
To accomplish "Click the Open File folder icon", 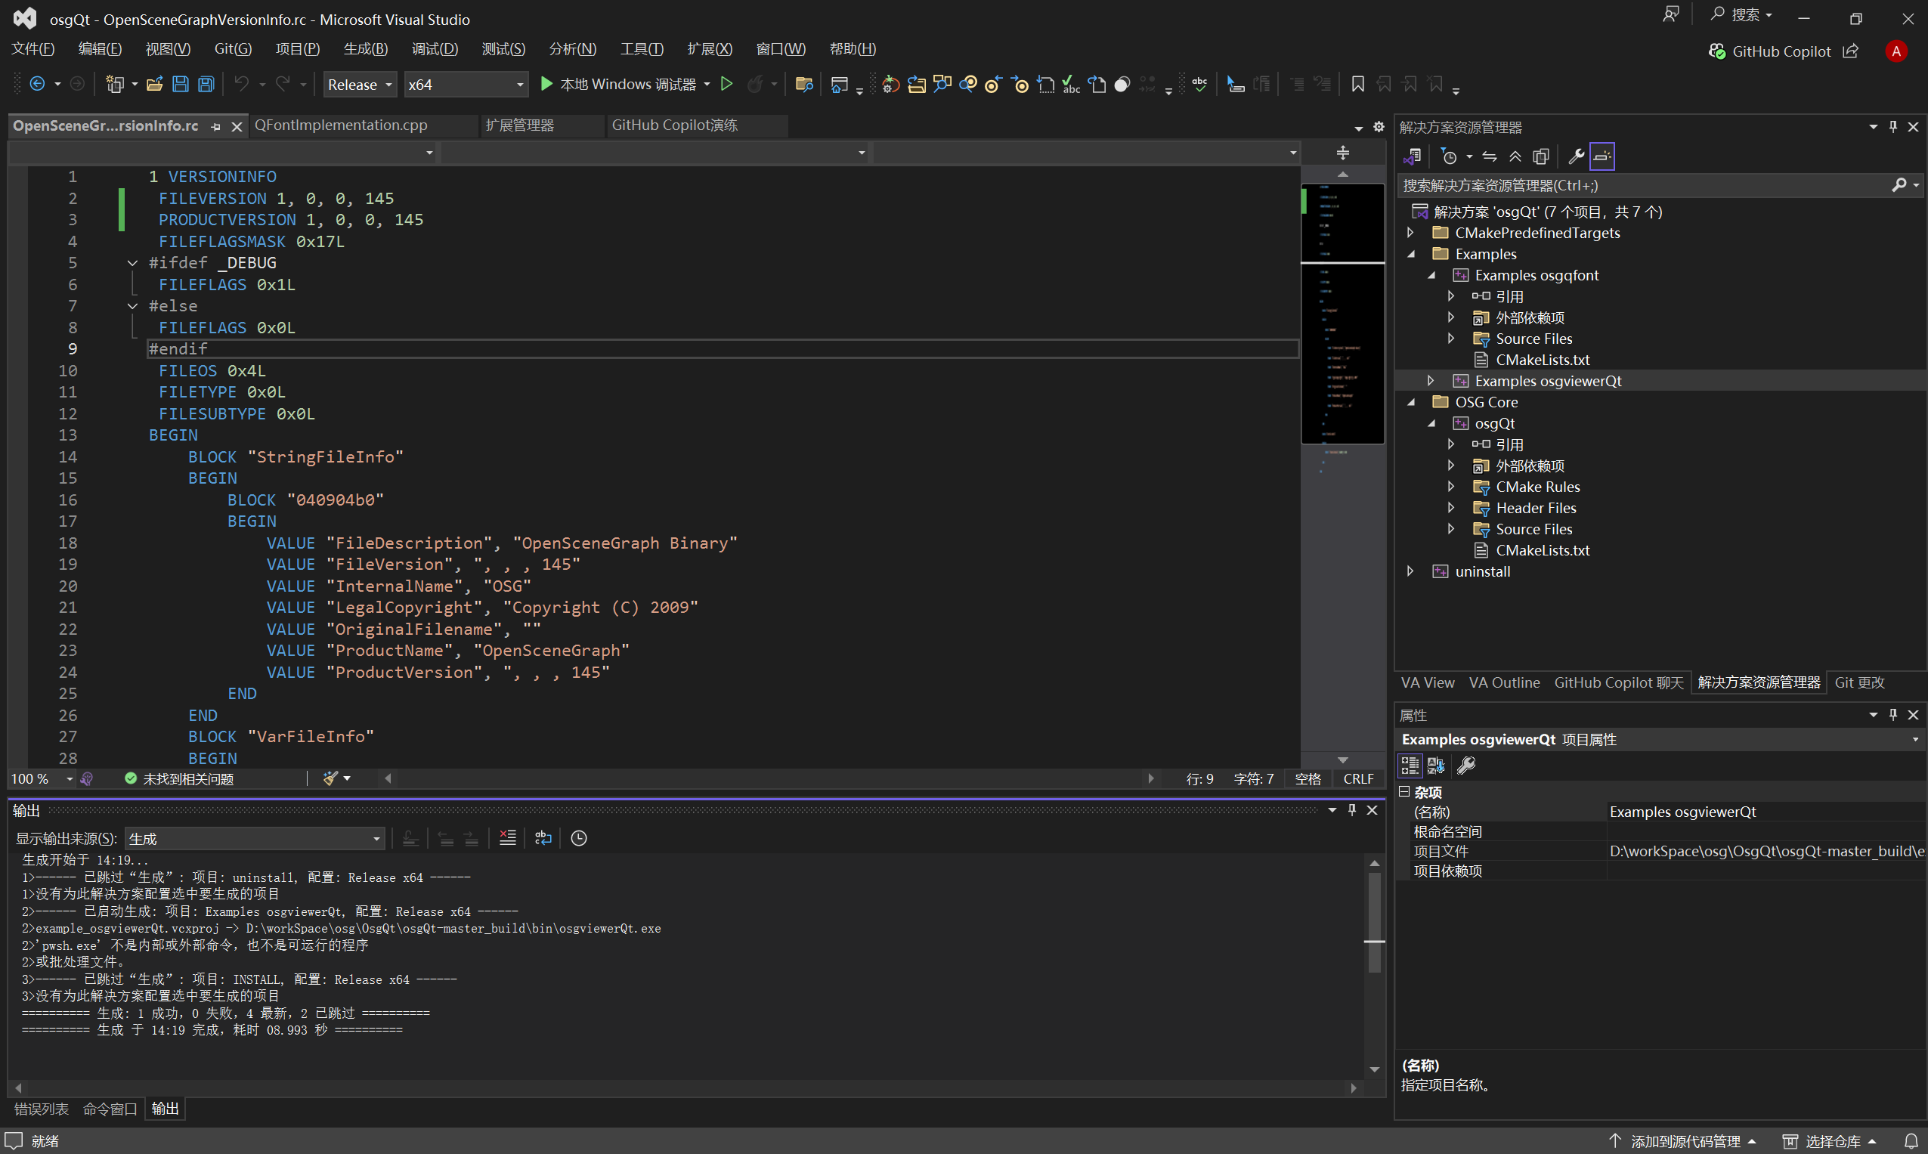I will [x=155, y=84].
